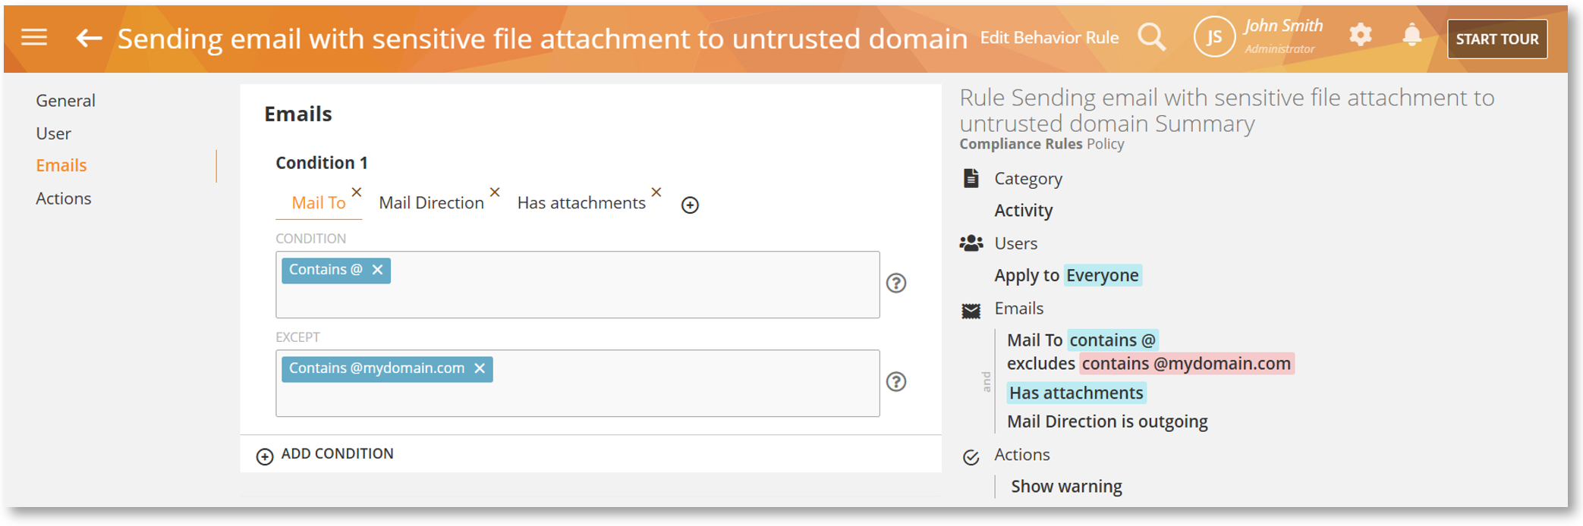1583x526 pixels.
Task: Switch to the Mail Direction tab
Action: tap(431, 203)
